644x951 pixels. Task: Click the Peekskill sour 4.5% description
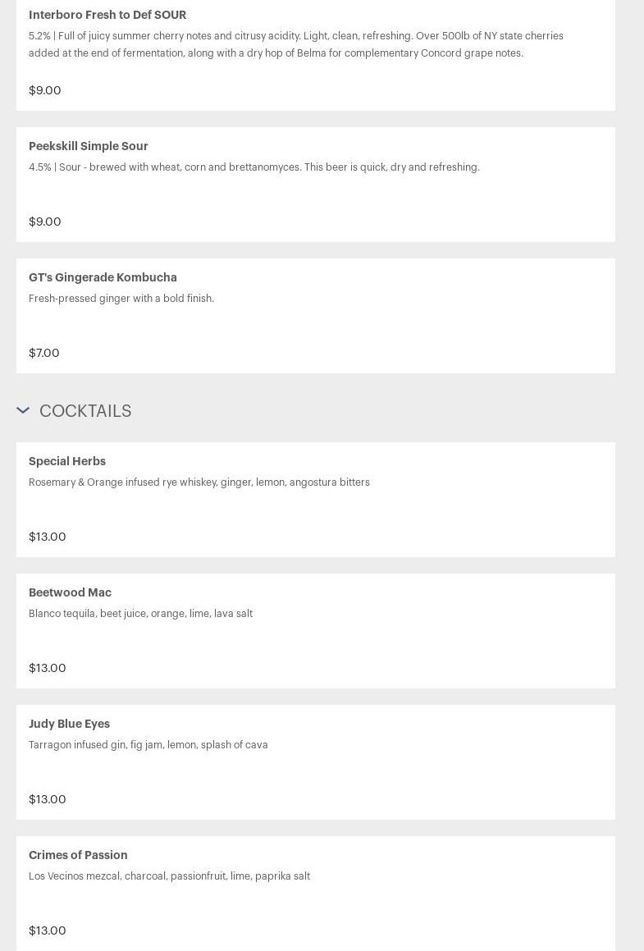tap(254, 167)
